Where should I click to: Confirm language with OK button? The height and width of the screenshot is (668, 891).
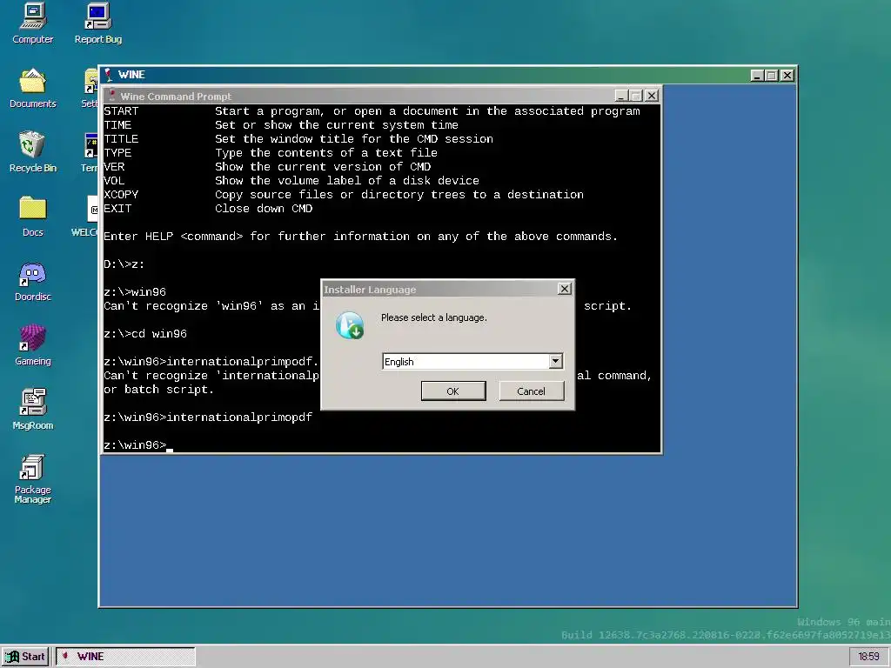tap(452, 391)
